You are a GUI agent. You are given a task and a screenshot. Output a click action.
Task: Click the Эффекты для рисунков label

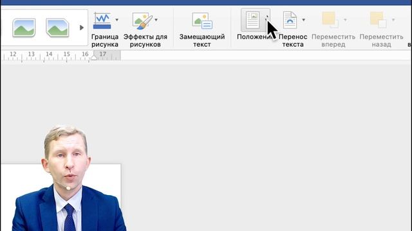(x=145, y=40)
